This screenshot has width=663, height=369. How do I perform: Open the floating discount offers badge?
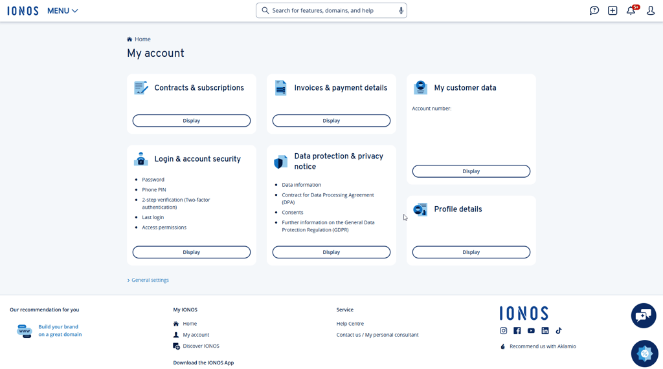click(644, 353)
